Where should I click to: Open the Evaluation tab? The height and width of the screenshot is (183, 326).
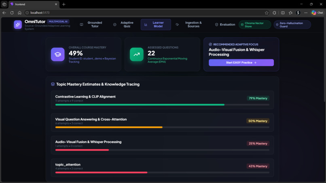coord(225,25)
